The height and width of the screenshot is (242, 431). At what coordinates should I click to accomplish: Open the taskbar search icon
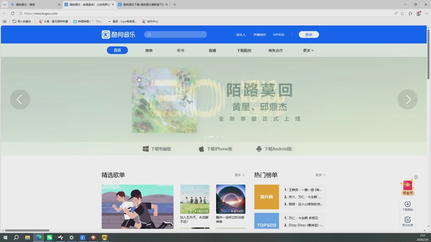(x=16, y=237)
